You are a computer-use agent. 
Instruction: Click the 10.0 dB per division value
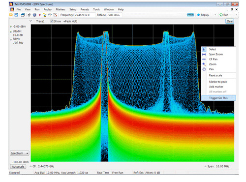pyautogui.click(x=18, y=35)
